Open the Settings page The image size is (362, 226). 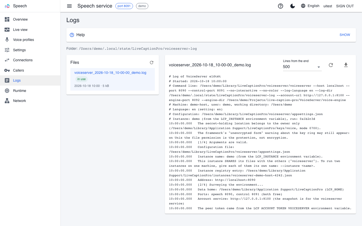tap(30, 50)
